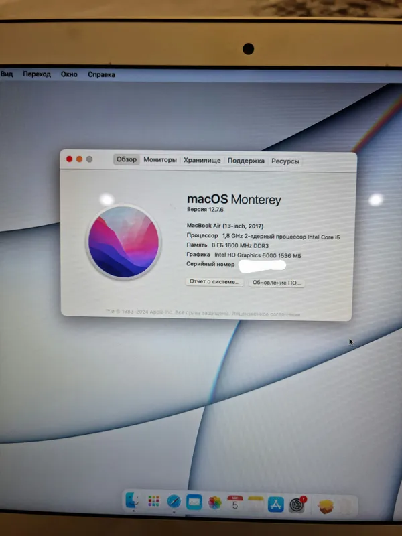
Task: Click the macOS Monterey logo image
Action: pos(124,242)
